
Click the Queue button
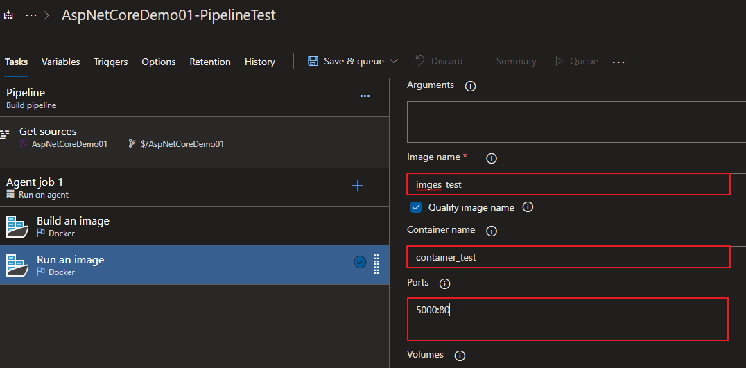[576, 61]
